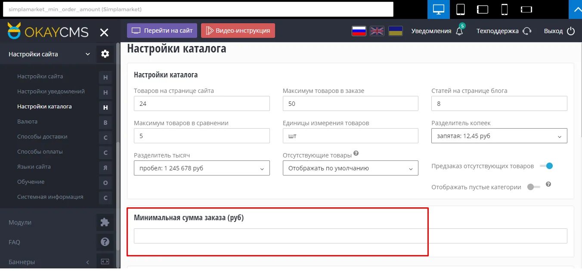Click the gear icon for Настройки сайта
Screen dimensions: 582x271
point(105,54)
